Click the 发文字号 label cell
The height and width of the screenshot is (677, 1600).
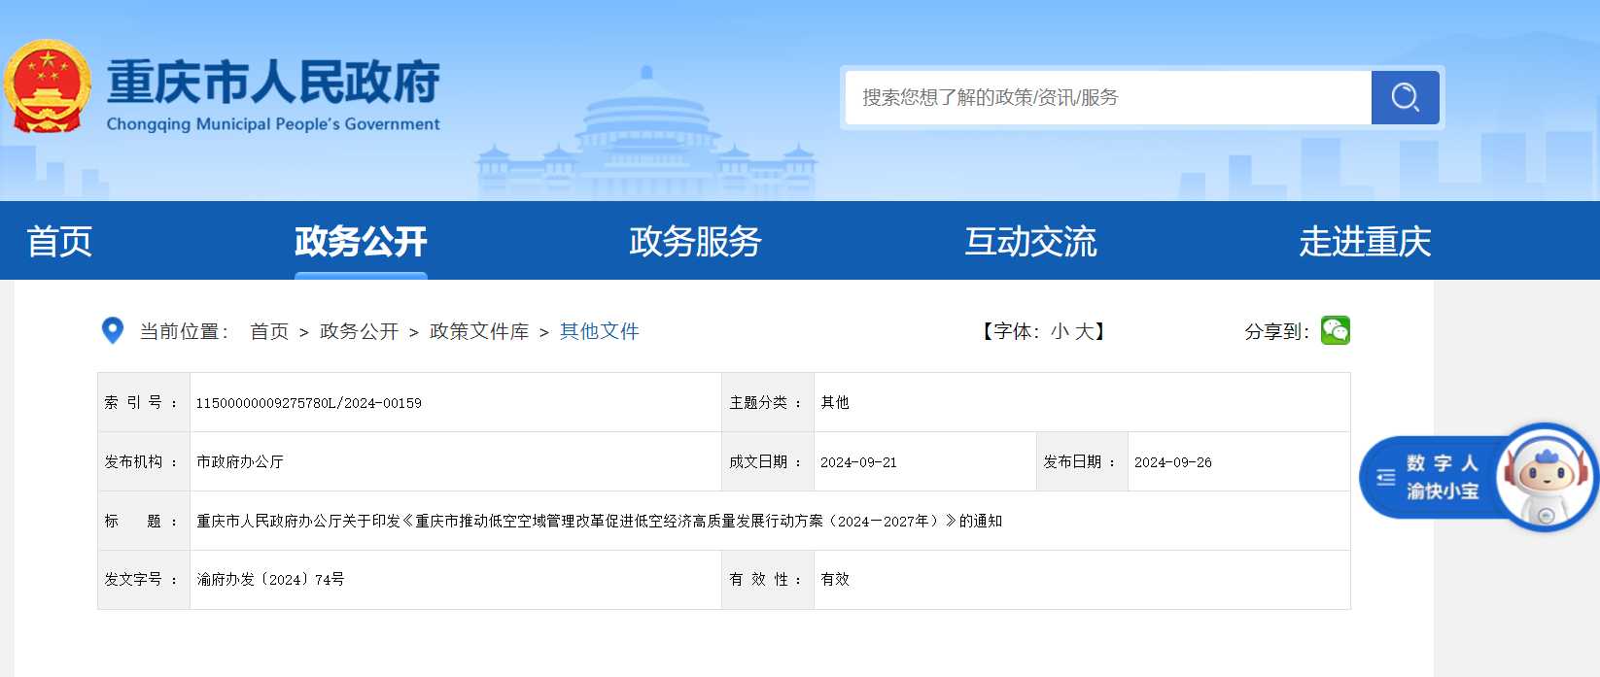click(x=144, y=579)
